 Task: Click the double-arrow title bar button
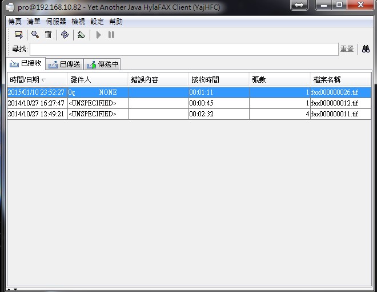coord(299,5)
